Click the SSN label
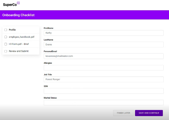169x120 pixels. coord(46,86)
